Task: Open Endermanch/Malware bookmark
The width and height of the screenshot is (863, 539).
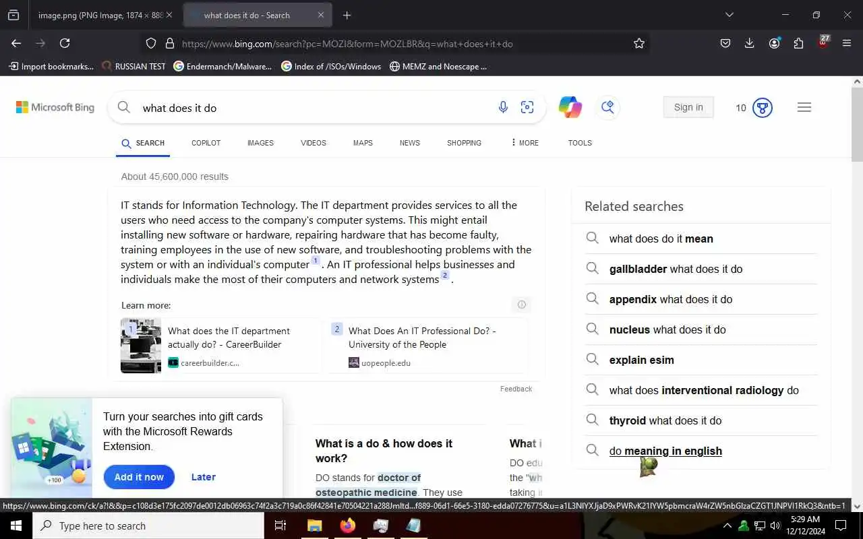Action: pyautogui.click(x=222, y=66)
